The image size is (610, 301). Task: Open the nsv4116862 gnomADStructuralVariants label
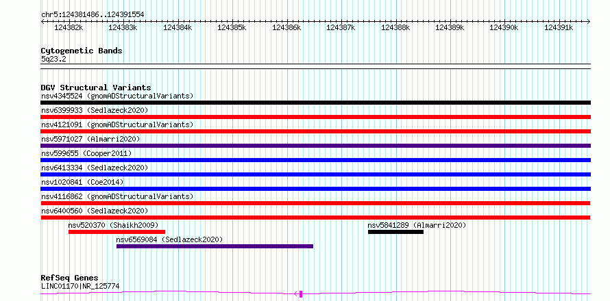tap(117, 196)
